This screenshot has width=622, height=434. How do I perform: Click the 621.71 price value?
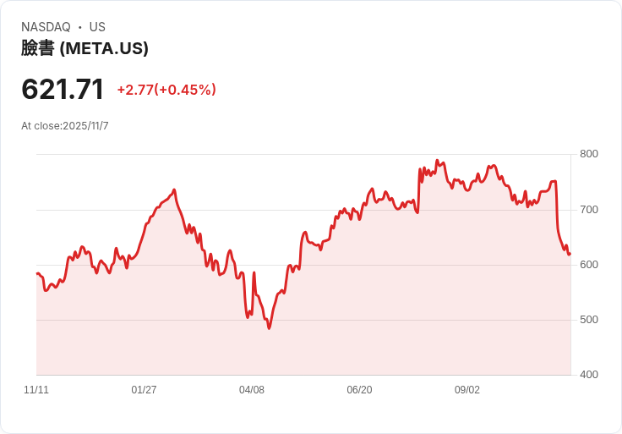point(63,89)
